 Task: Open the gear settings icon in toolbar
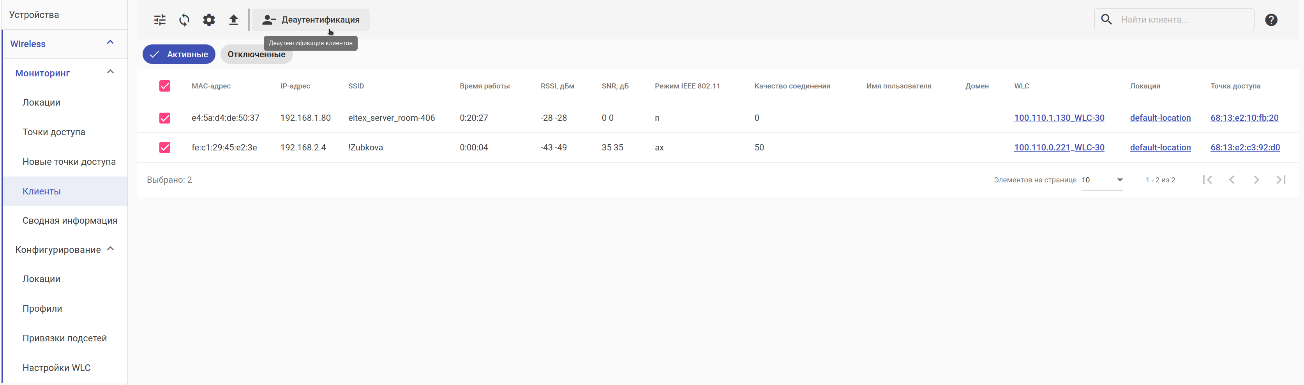(209, 20)
